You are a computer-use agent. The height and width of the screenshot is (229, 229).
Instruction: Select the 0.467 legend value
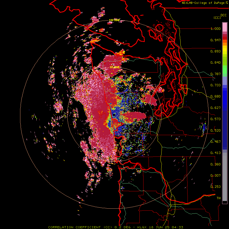point(216,141)
